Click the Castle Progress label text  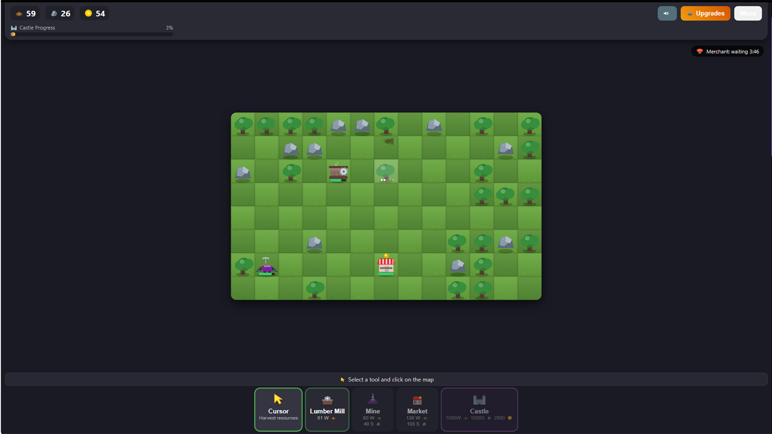(x=37, y=28)
